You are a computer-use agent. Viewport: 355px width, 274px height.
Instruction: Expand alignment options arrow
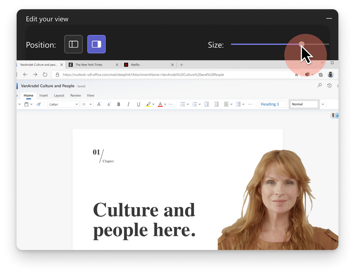click(x=231, y=104)
